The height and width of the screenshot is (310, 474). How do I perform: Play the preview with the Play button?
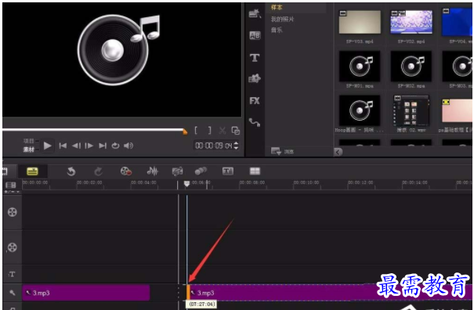point(47,146)
